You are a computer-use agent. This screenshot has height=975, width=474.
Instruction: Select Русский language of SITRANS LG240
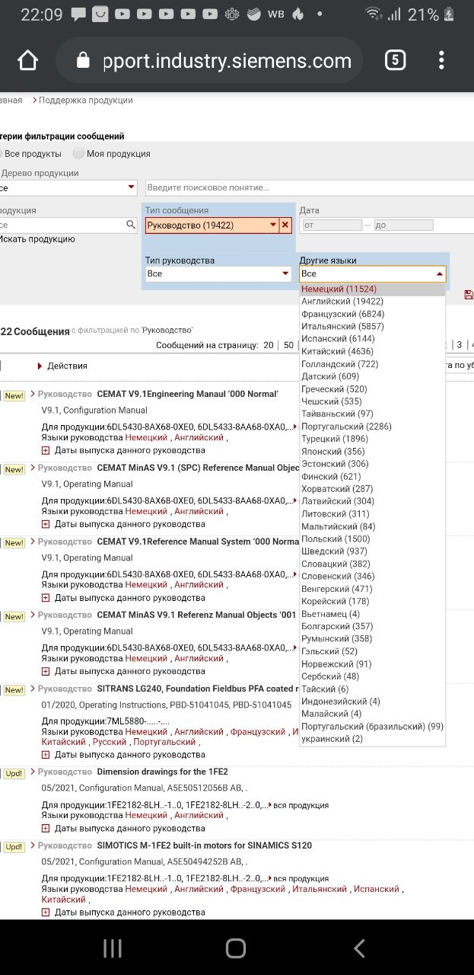(110, 742)
